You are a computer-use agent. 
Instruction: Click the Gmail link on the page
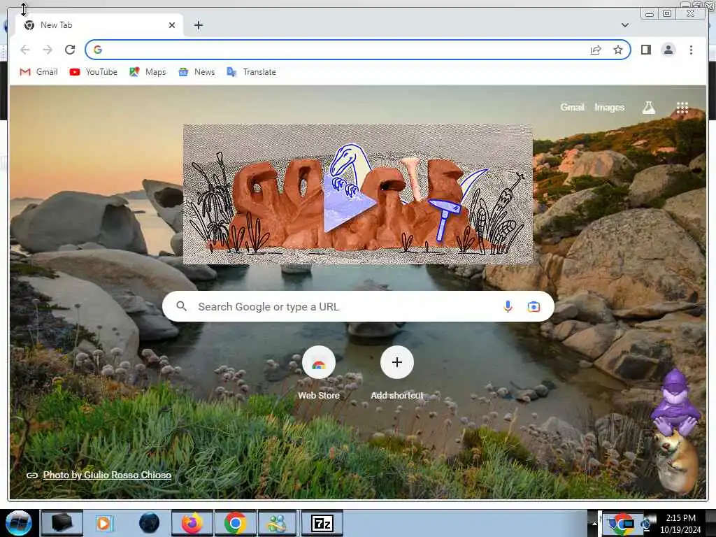coord(572,107)
